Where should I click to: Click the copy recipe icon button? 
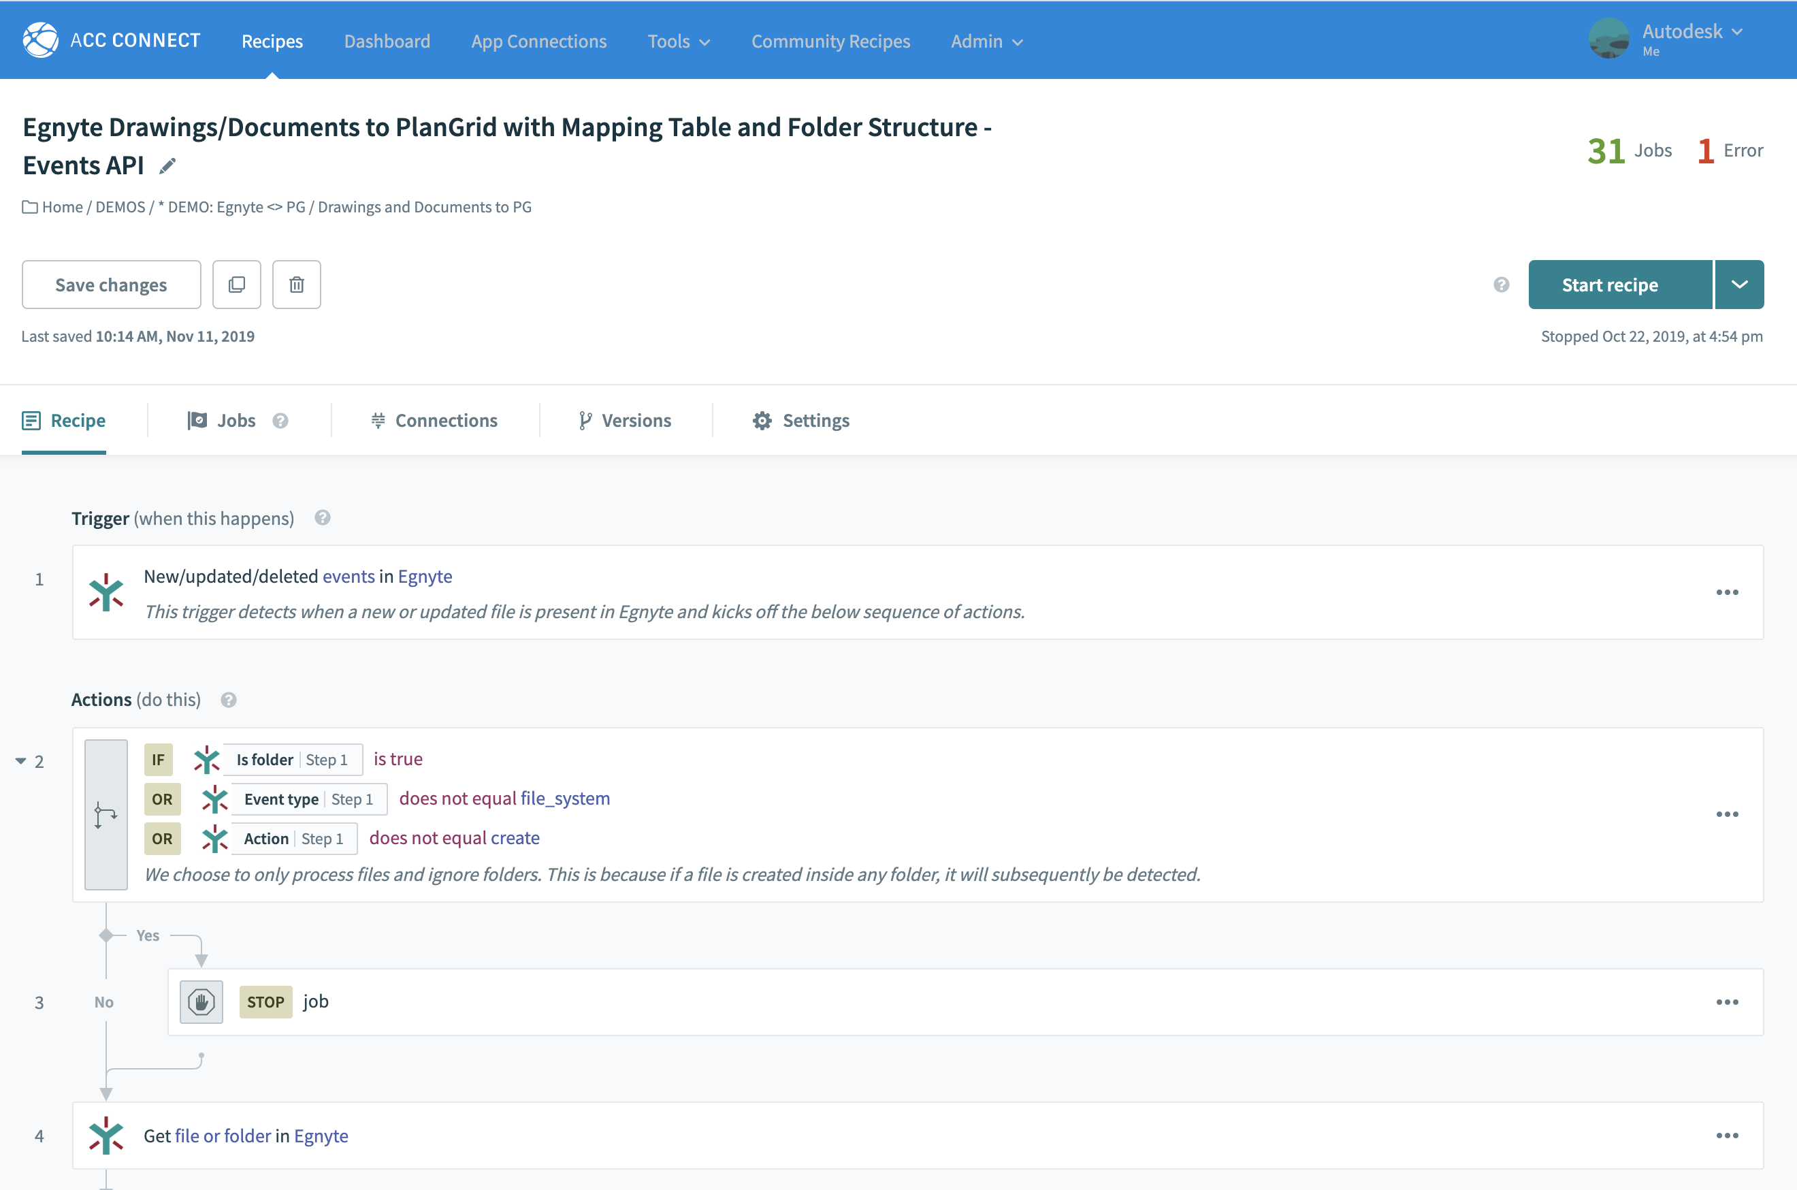pos(237,285)
